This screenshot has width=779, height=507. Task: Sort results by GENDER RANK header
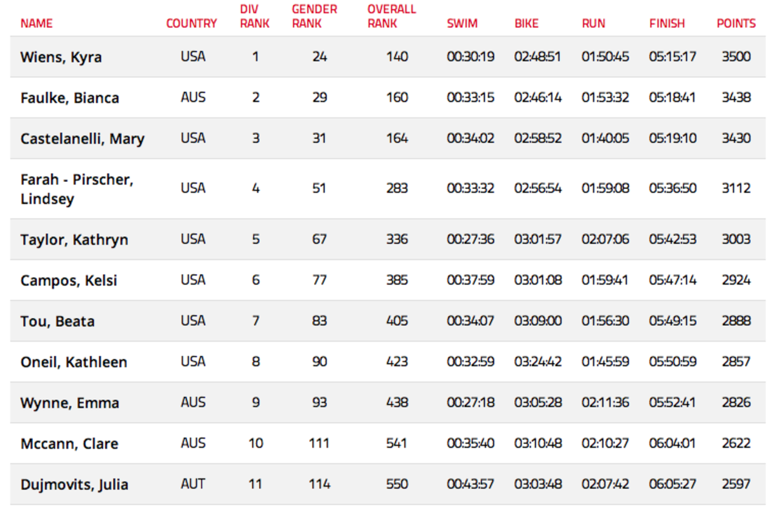(315, 16)
